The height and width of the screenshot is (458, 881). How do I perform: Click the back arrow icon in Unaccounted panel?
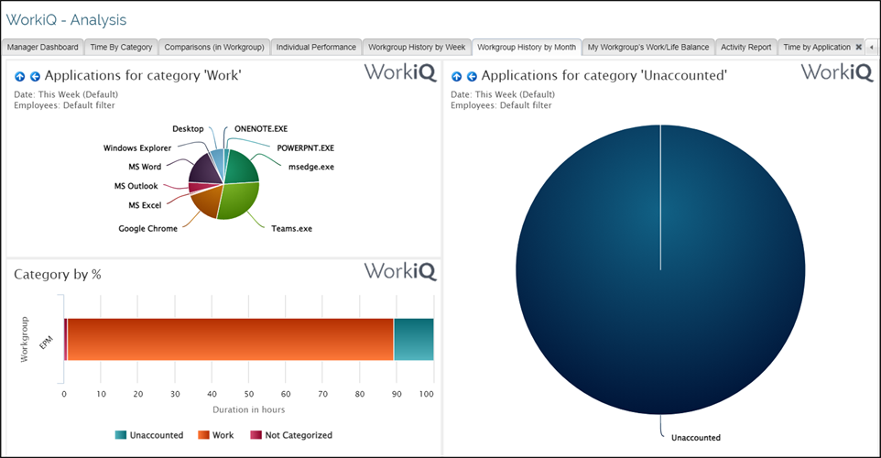[x=472, y=77]
